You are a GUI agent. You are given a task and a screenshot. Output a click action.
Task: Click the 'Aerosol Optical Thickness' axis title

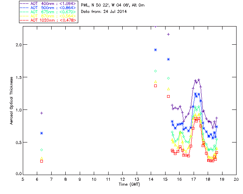(x=11, y=101)
